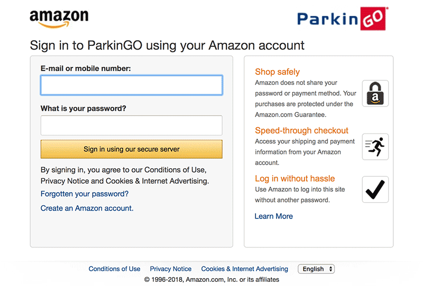Select Create an Amazon account link
The height and width of the screenshot is (286, 423).
tap(87, 208)
